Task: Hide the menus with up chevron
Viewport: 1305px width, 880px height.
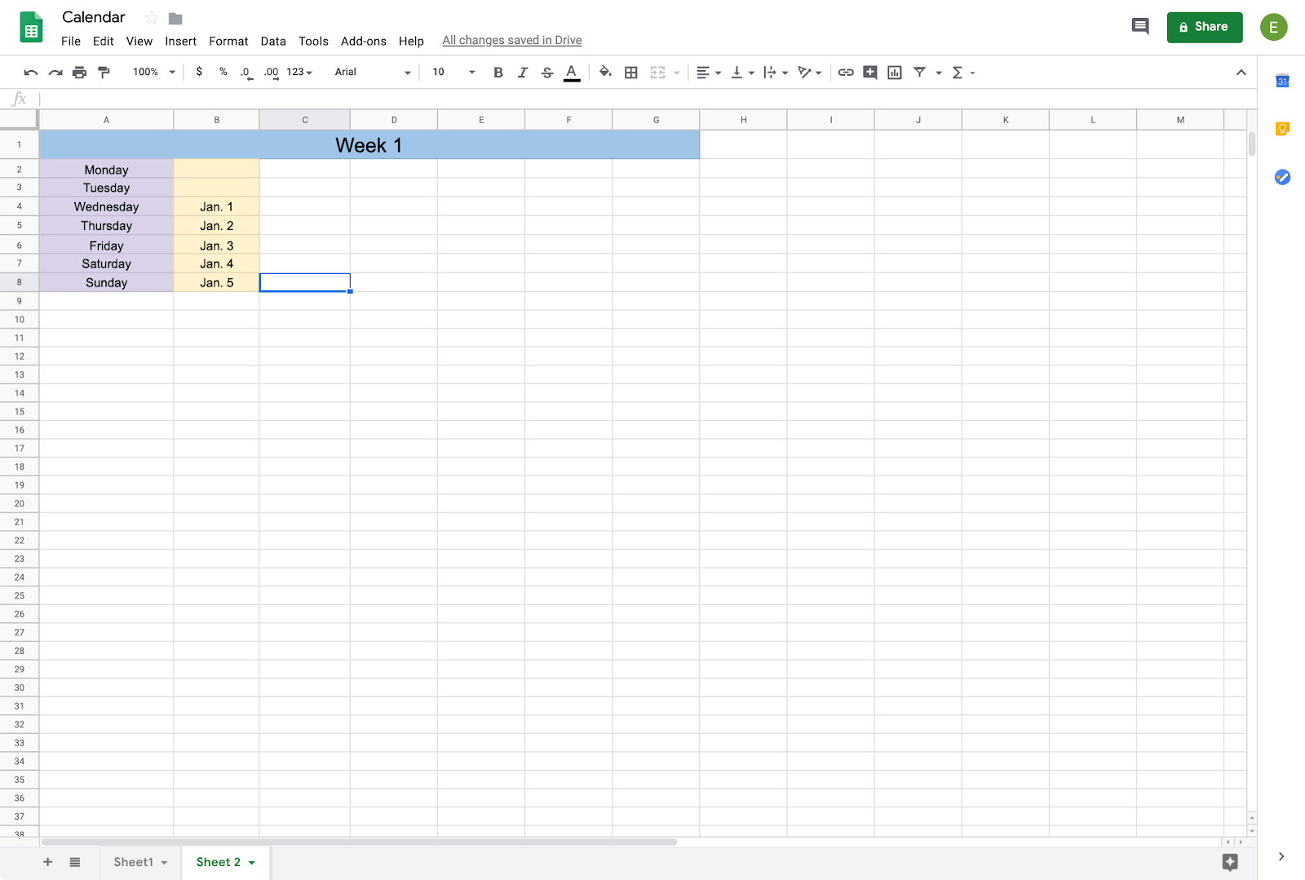Action: click(1241, 73)
